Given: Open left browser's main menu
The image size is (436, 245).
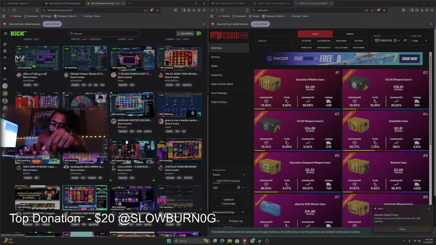Looking at the screenshot, I should coord(203,10).
